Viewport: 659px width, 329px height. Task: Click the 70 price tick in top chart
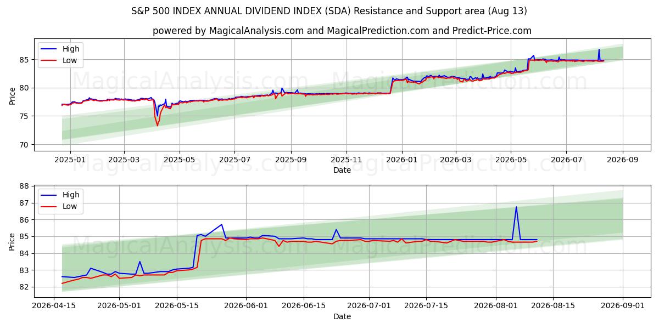25,145
